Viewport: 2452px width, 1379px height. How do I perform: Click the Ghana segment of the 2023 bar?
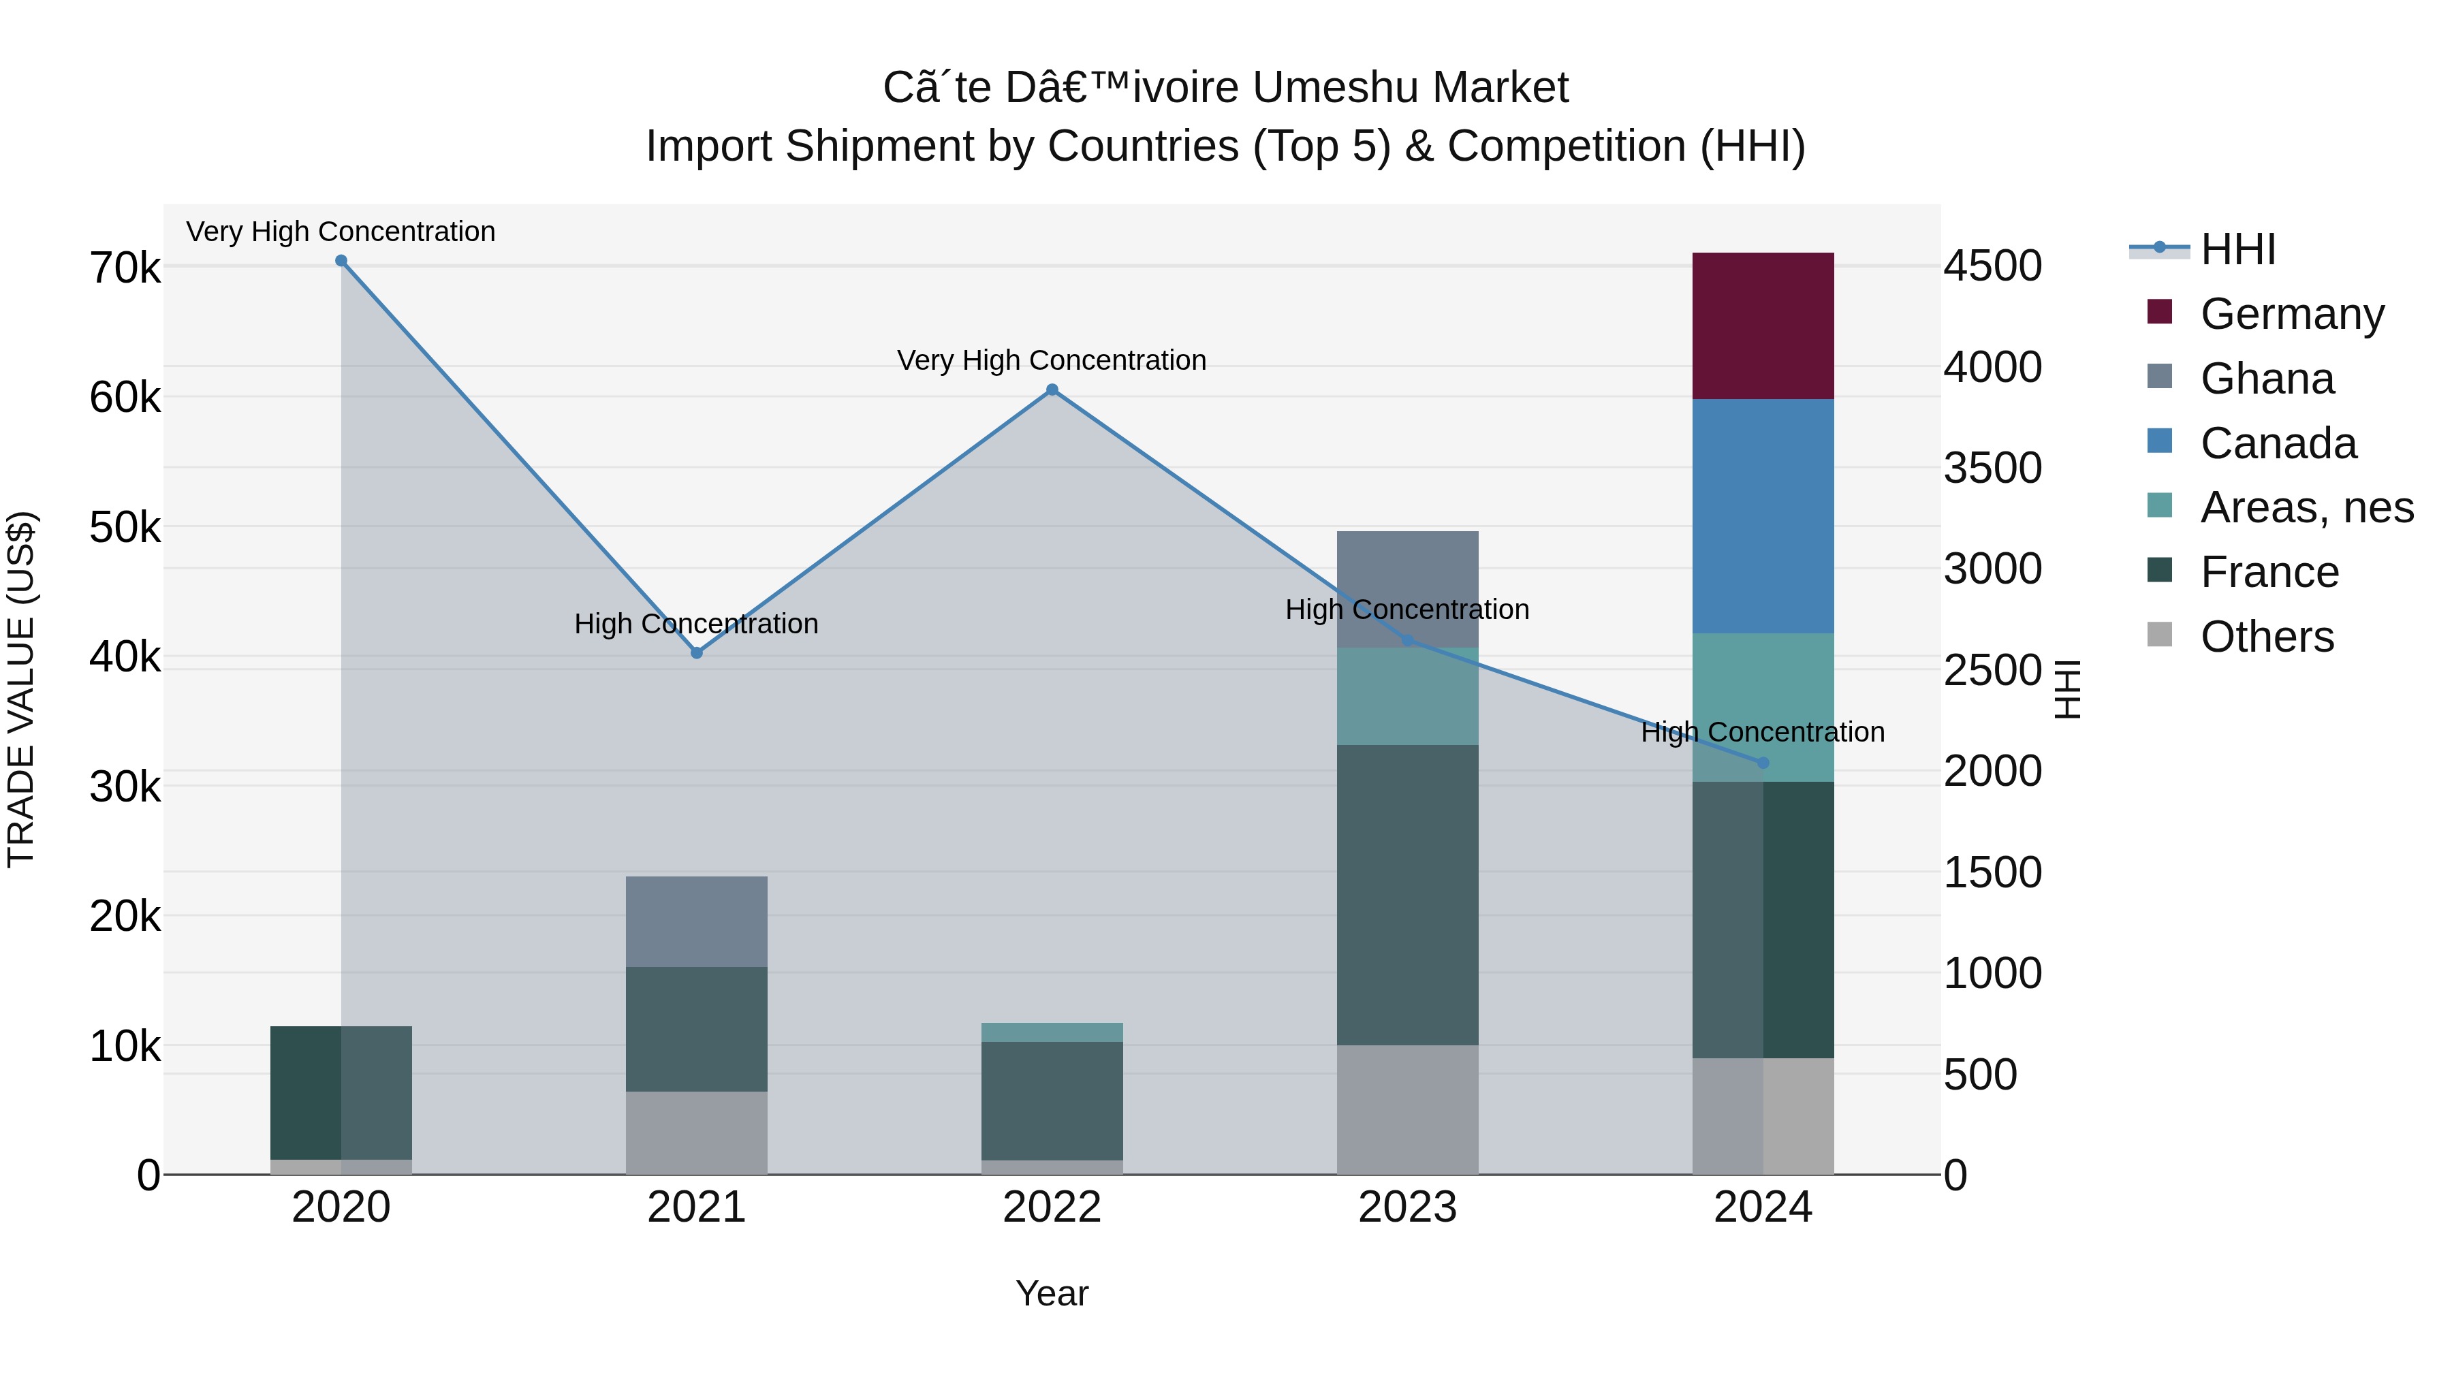pos(1408,589)
